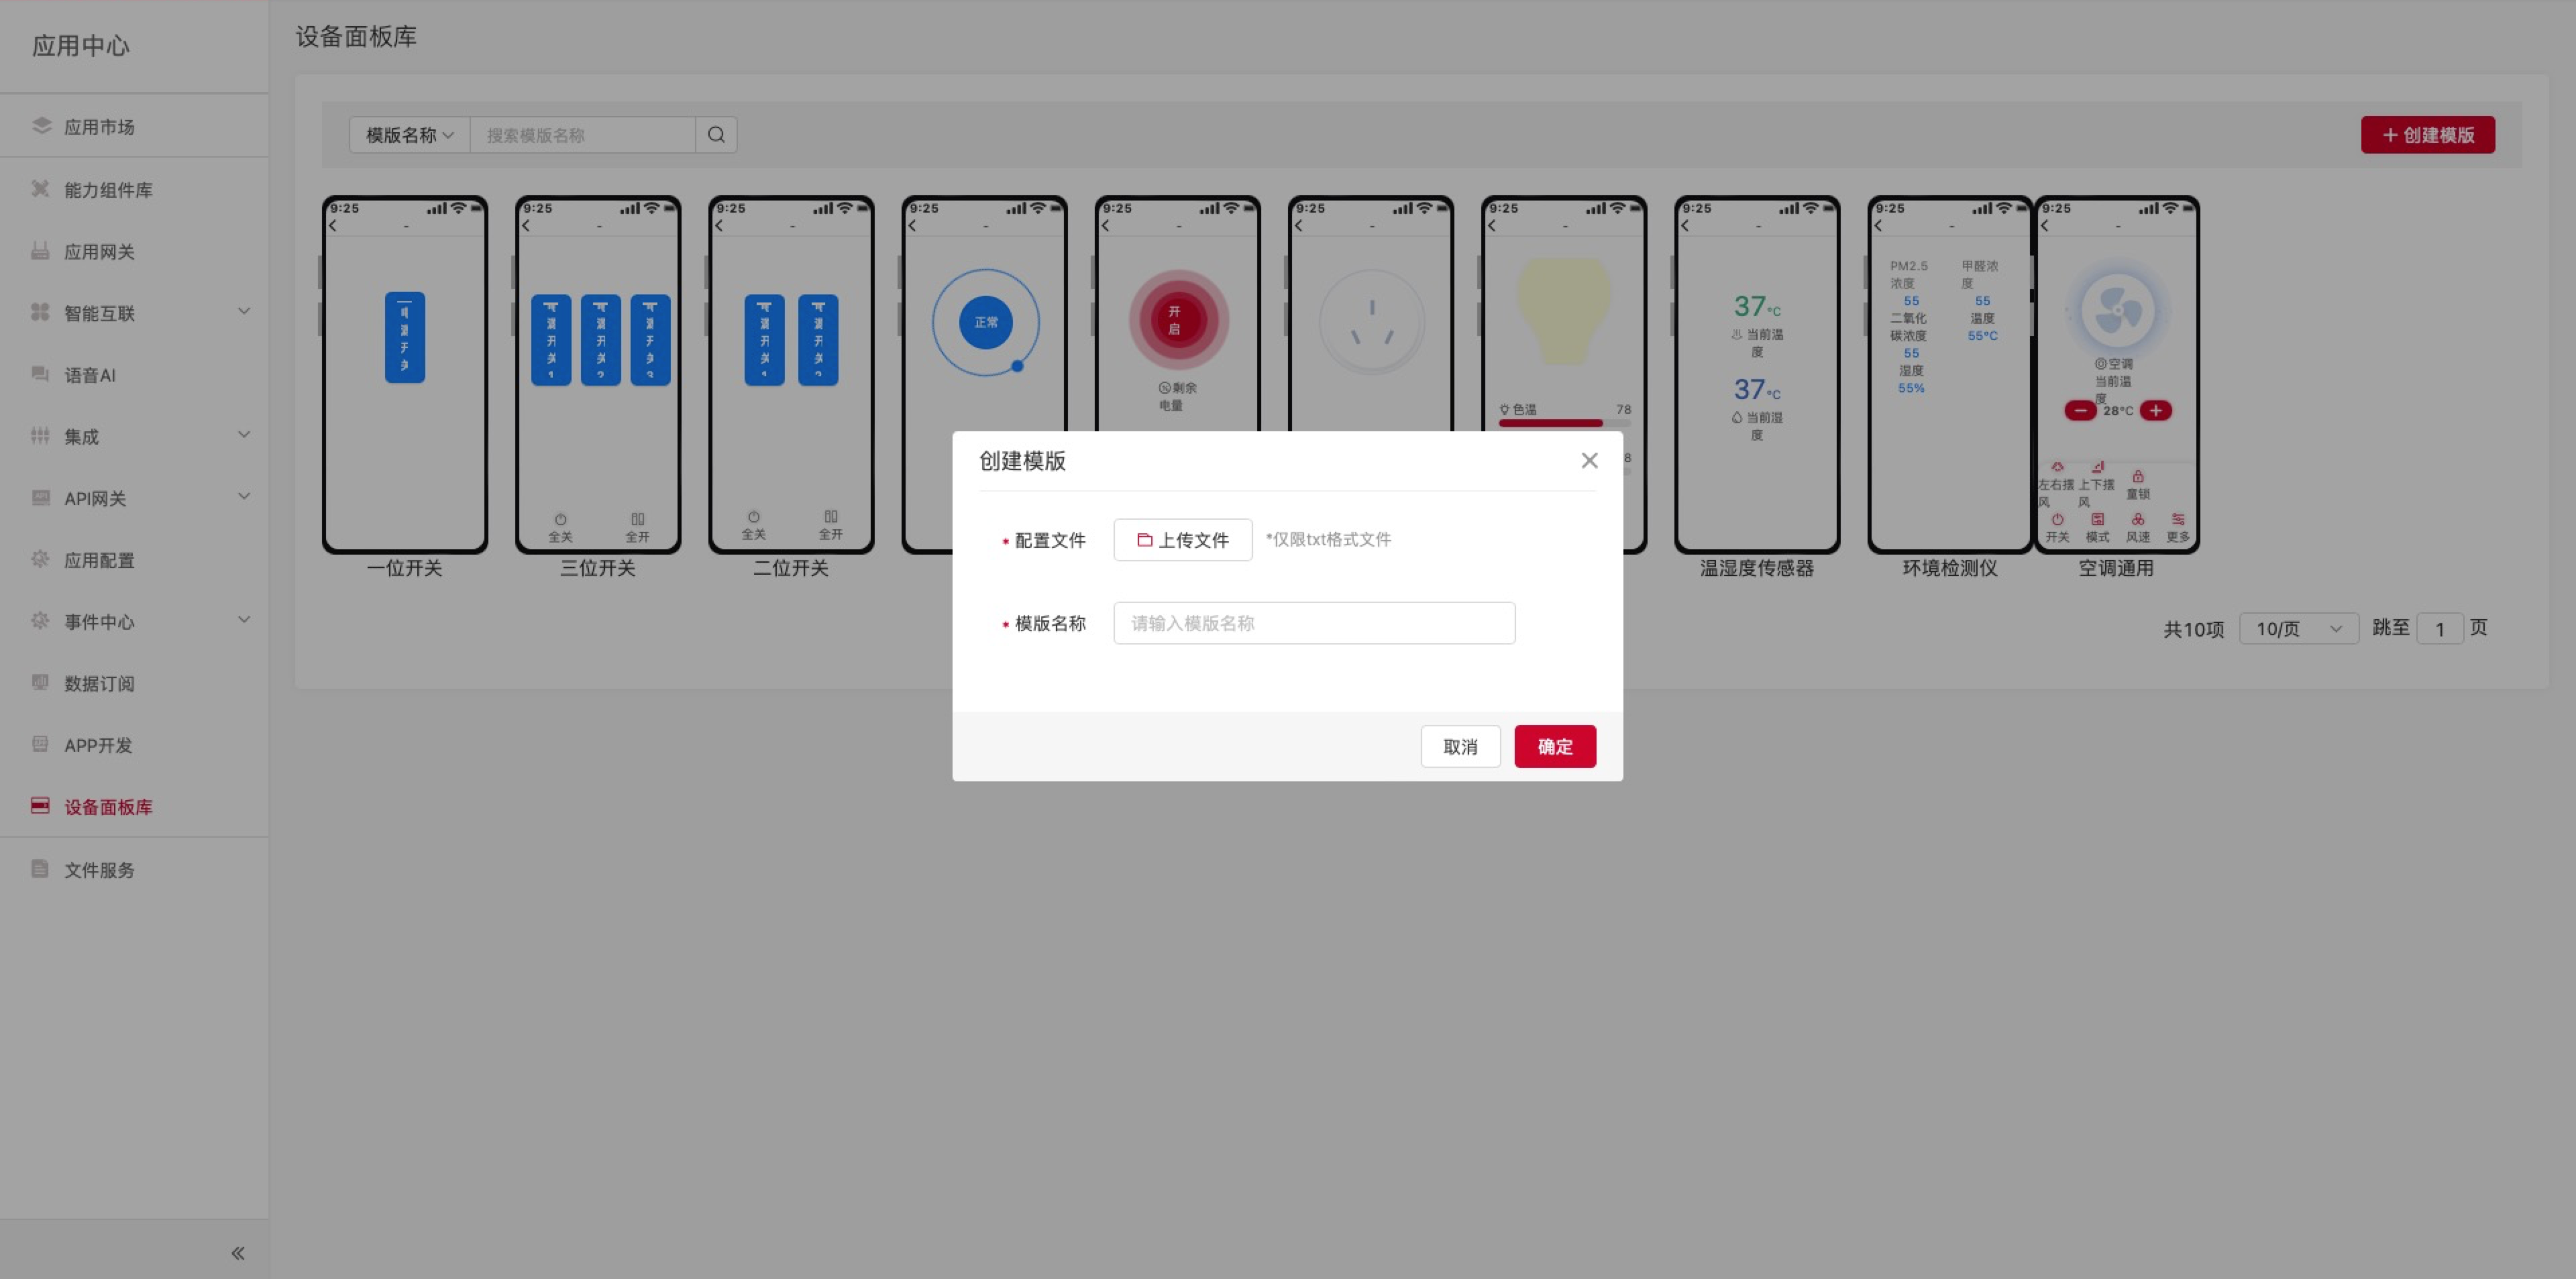Expand the 事件中心 submenu chevron
This screenshot has height=1279, width=2576.
point(243,620)
